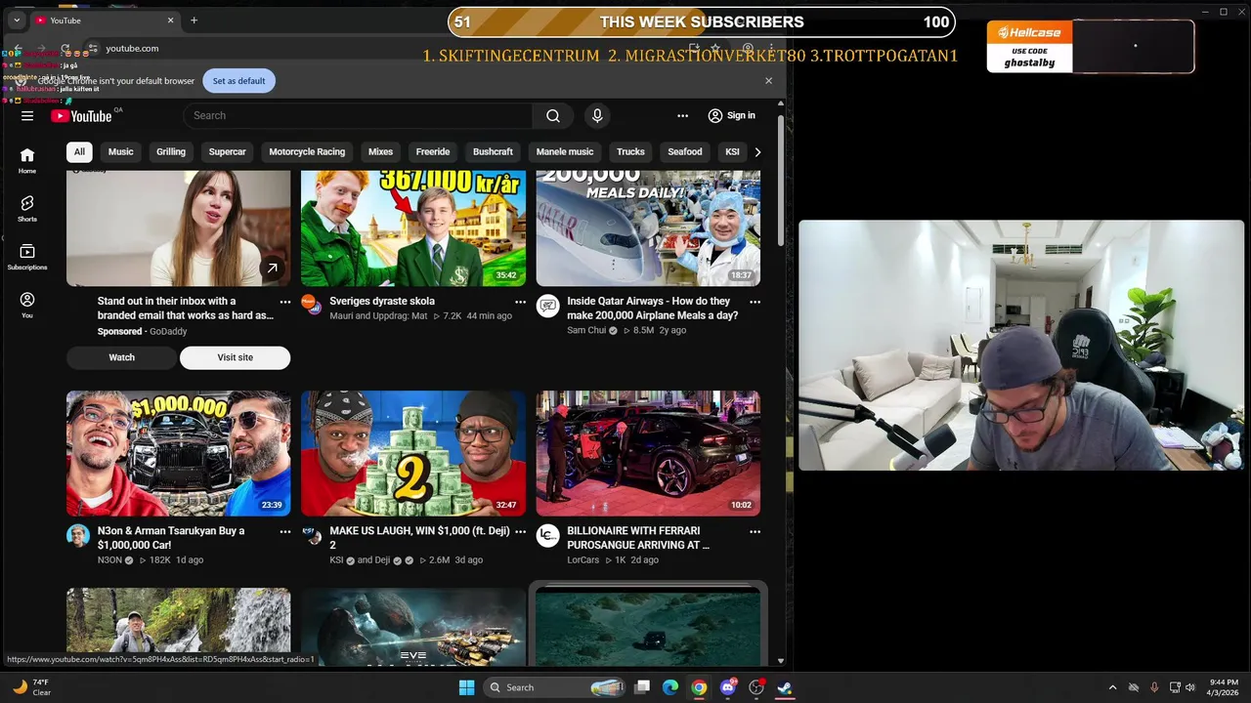Select the Music category chip
The height and width of the screenshot is (703, 1251).
tap(120, 151)
